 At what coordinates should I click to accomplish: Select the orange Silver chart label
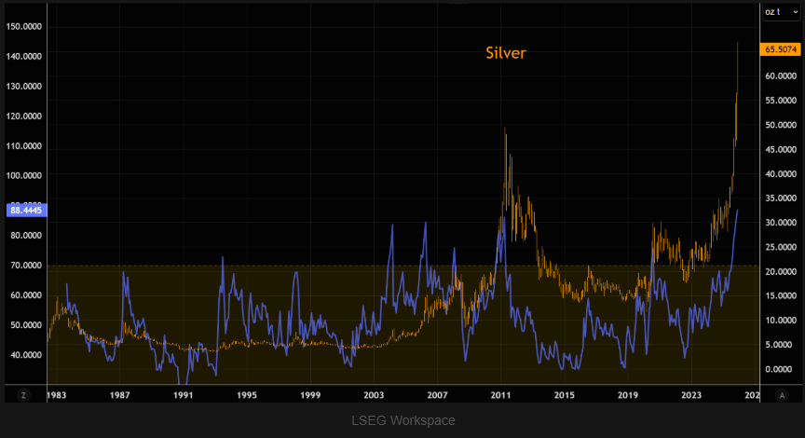point(506,53)
